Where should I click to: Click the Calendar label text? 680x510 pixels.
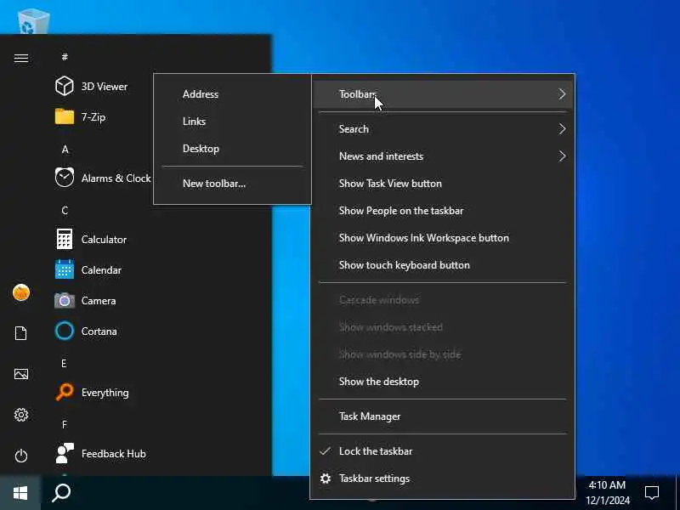click(x=101, y=269)
